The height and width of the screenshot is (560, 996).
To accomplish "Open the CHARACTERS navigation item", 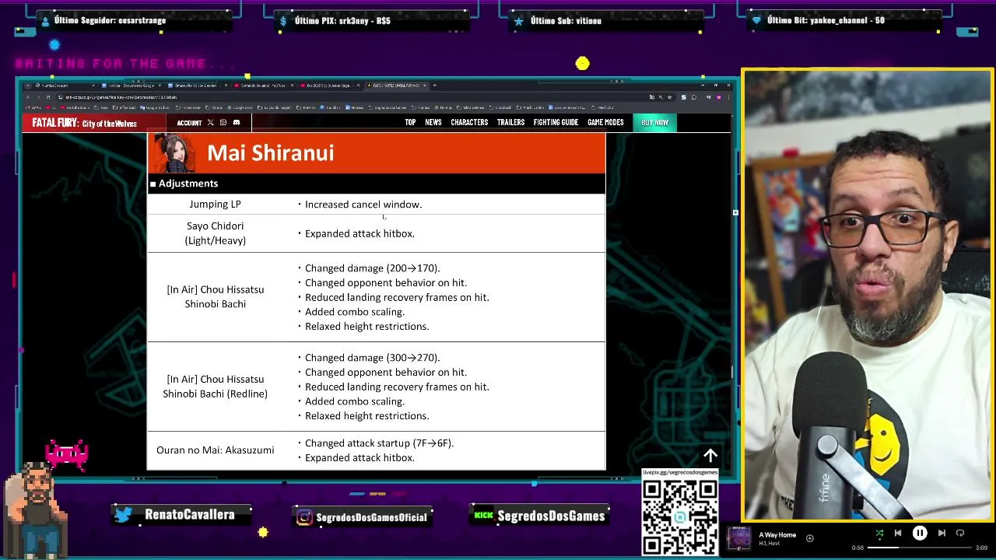I will [469, 122].
